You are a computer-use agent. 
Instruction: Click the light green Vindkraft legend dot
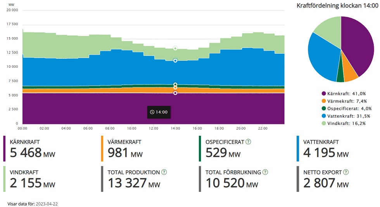click(x=324, y=123)
